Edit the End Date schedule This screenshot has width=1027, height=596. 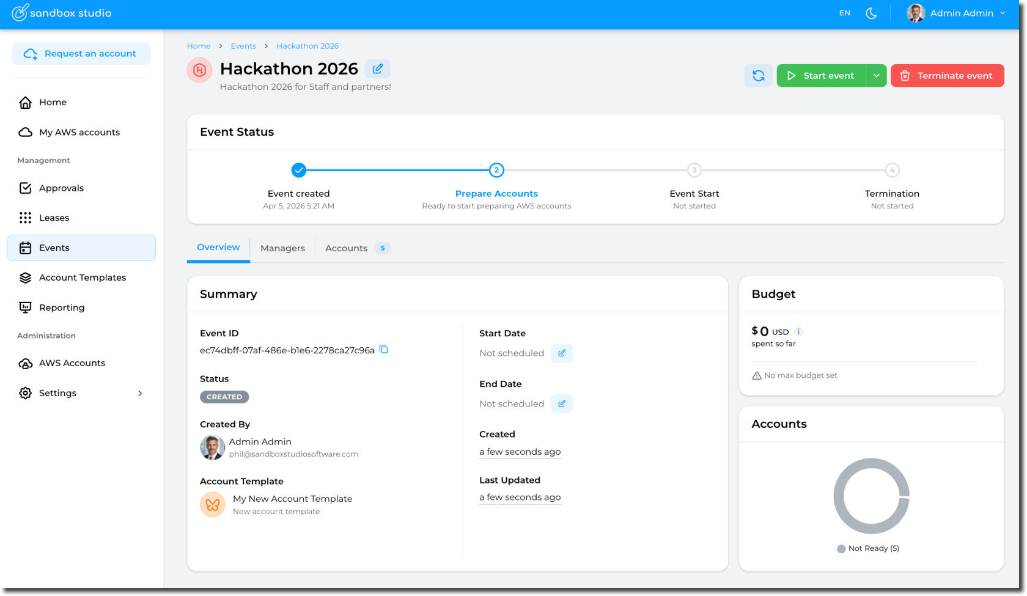pos(561,404)
